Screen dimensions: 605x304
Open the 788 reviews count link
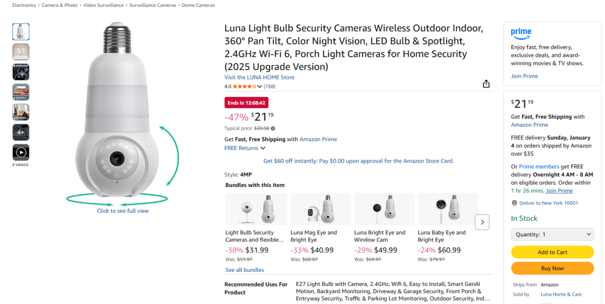pos(270,87)
